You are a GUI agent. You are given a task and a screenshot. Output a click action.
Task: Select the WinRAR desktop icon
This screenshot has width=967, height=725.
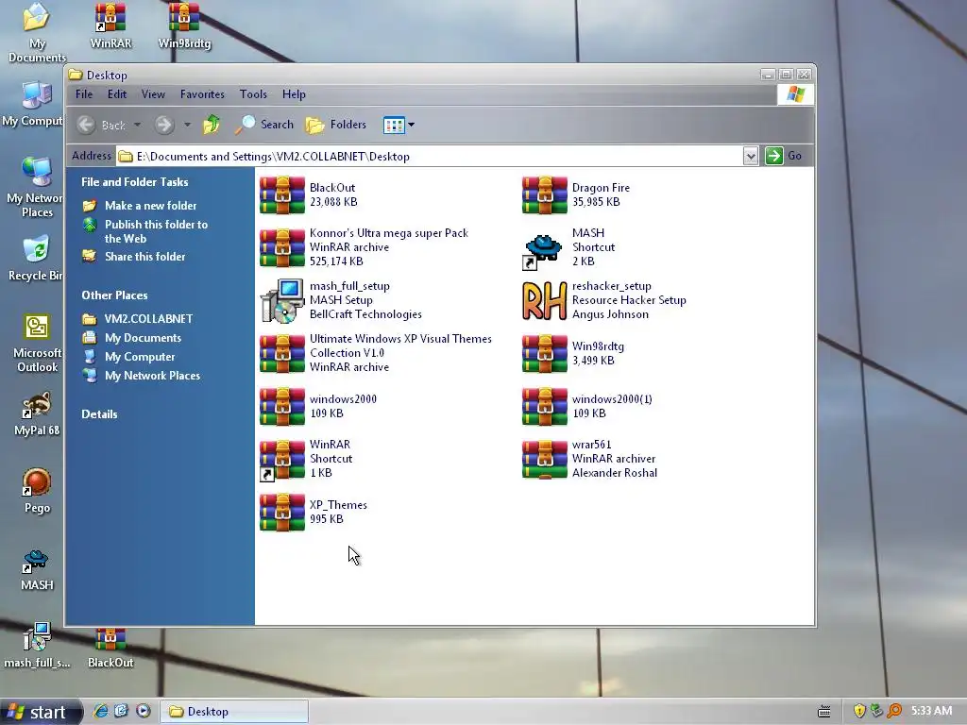tap(110, 25)
